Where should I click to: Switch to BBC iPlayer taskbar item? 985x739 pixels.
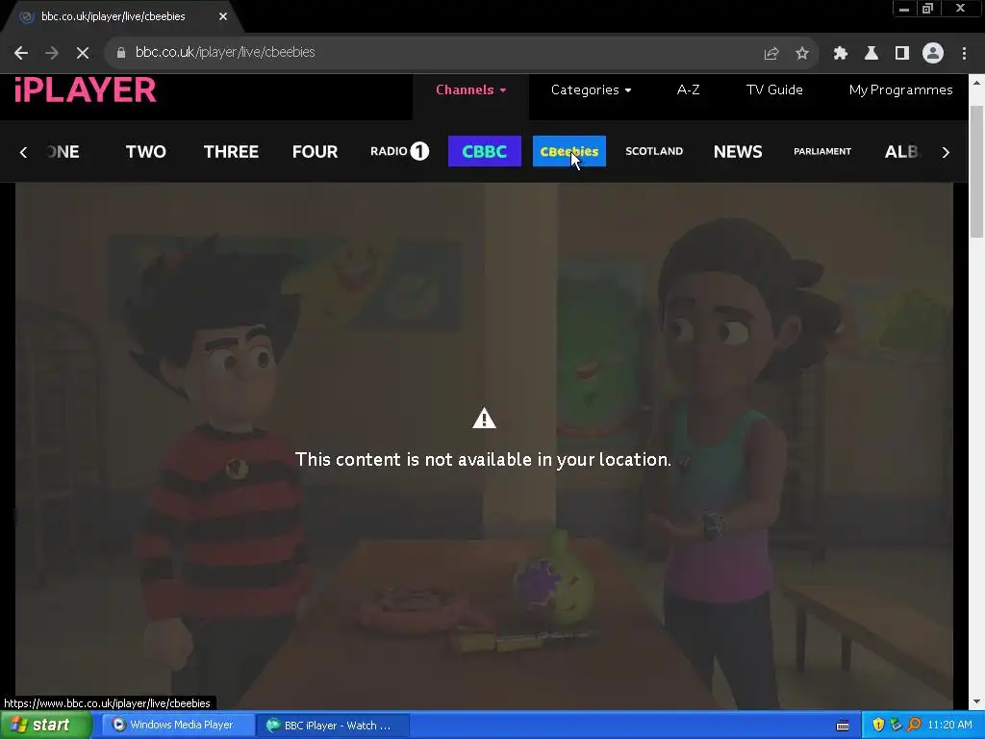(333, 725)
